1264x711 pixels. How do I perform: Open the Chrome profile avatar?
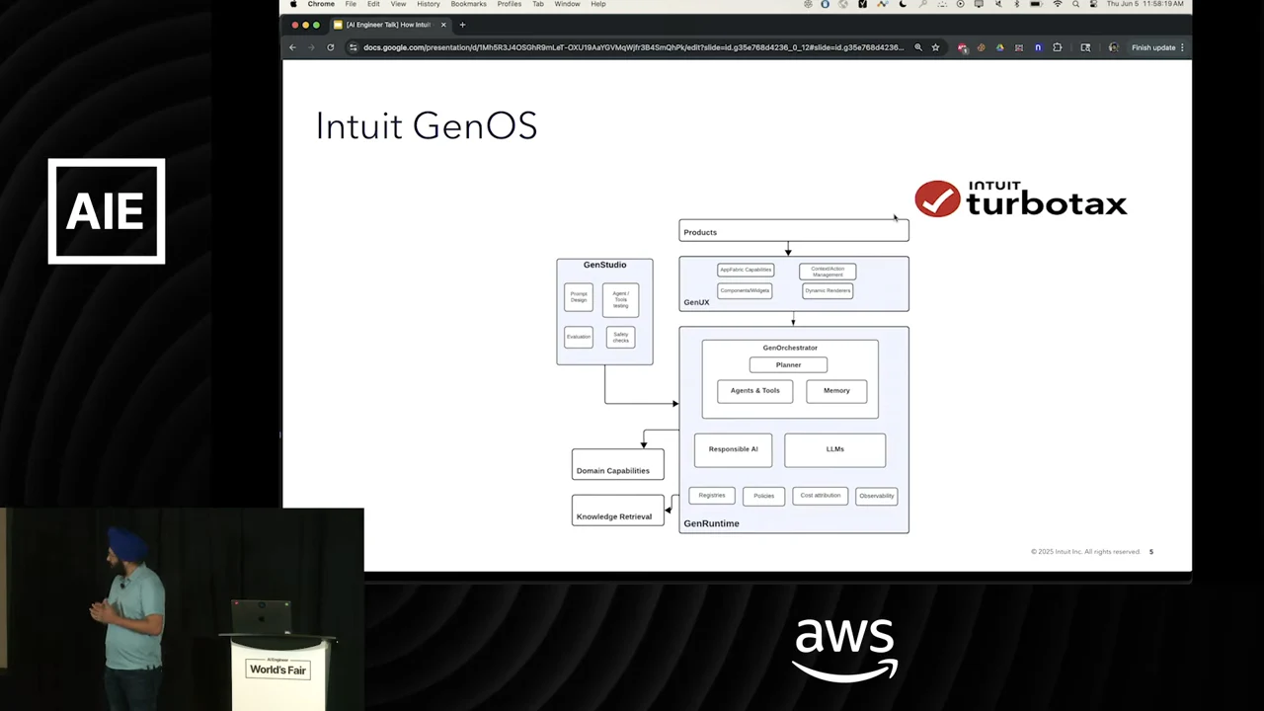click(x=1114, y=47)
